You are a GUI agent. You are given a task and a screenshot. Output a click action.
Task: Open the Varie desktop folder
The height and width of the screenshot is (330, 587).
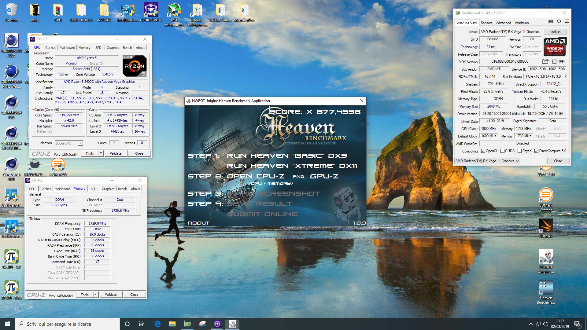35,12
